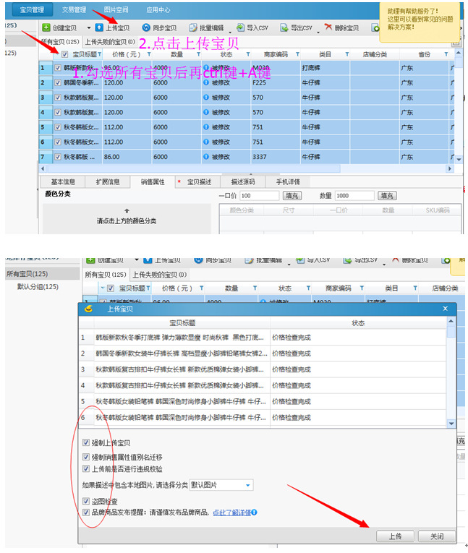Uncheck row 3 checkbox in upper grid

point(58,98)
